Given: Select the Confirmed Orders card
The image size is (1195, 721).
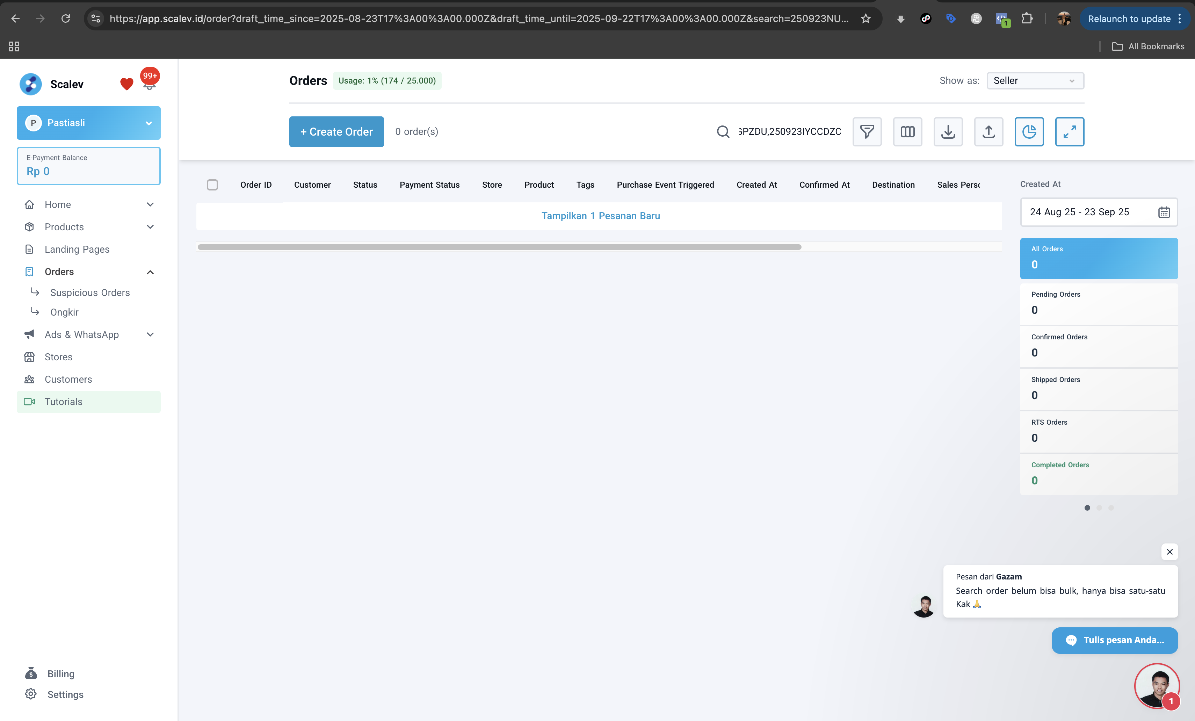Looking at the screenshot, I should point(1099,346).
